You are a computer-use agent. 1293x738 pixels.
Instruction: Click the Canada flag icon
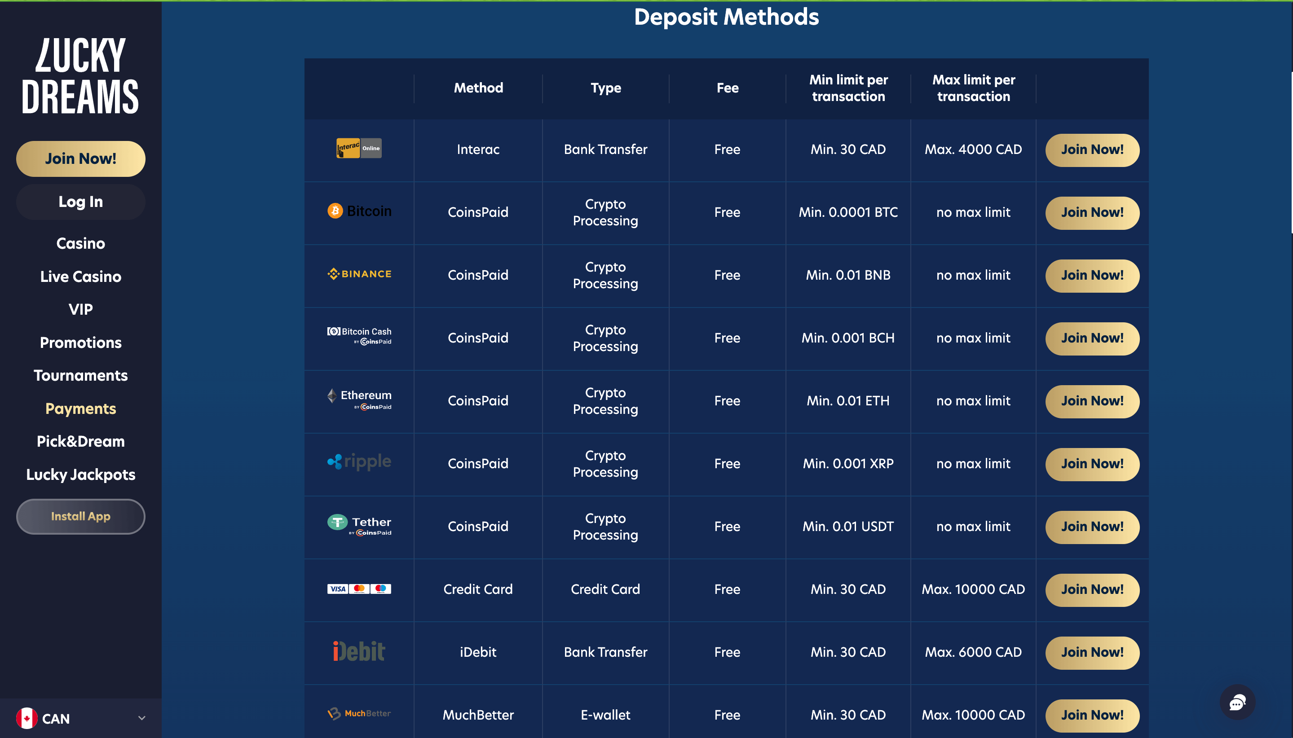pyautogui.click(x=27, y=718)
